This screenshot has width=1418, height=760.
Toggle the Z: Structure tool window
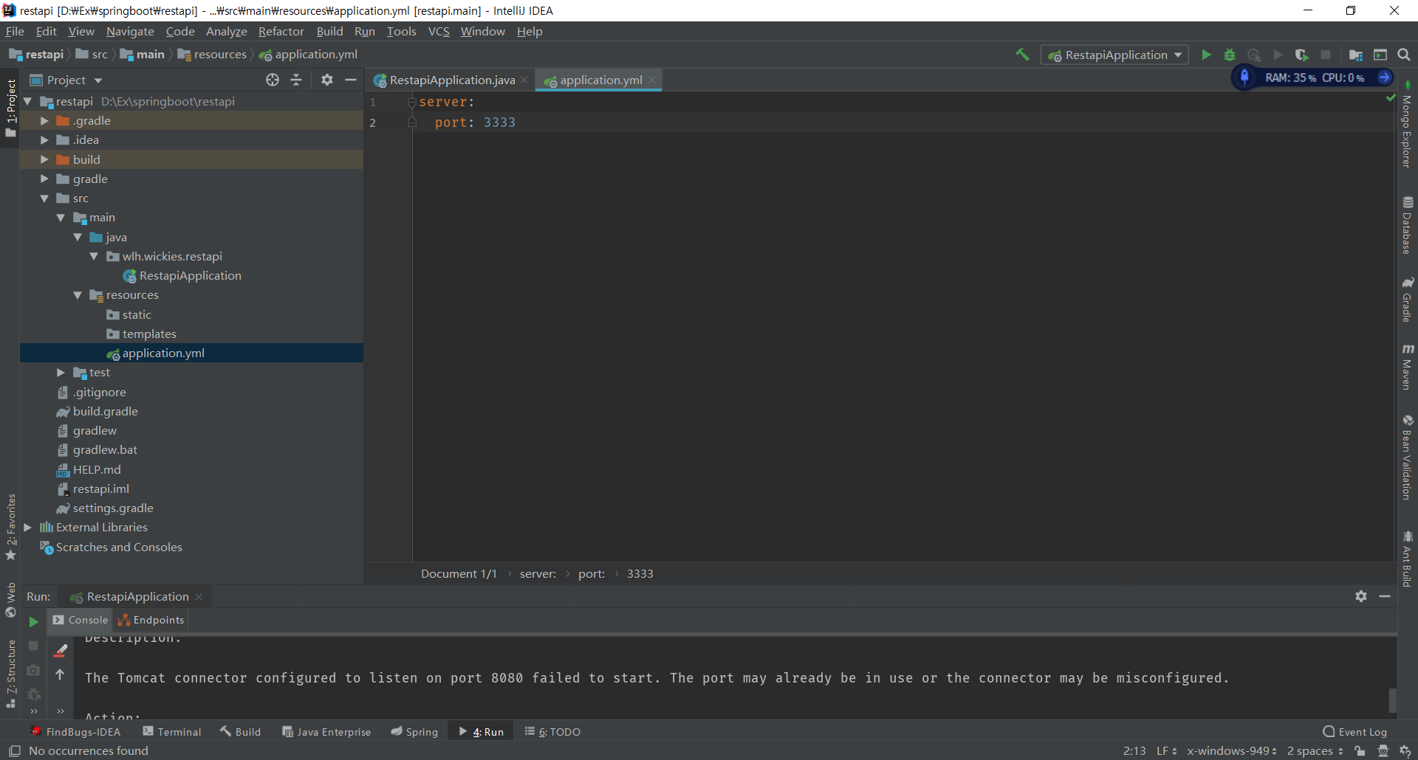(x=10, y=674)
